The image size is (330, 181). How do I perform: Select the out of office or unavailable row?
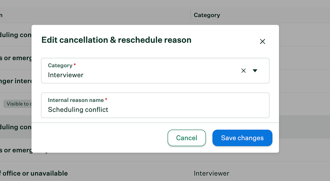165,173
